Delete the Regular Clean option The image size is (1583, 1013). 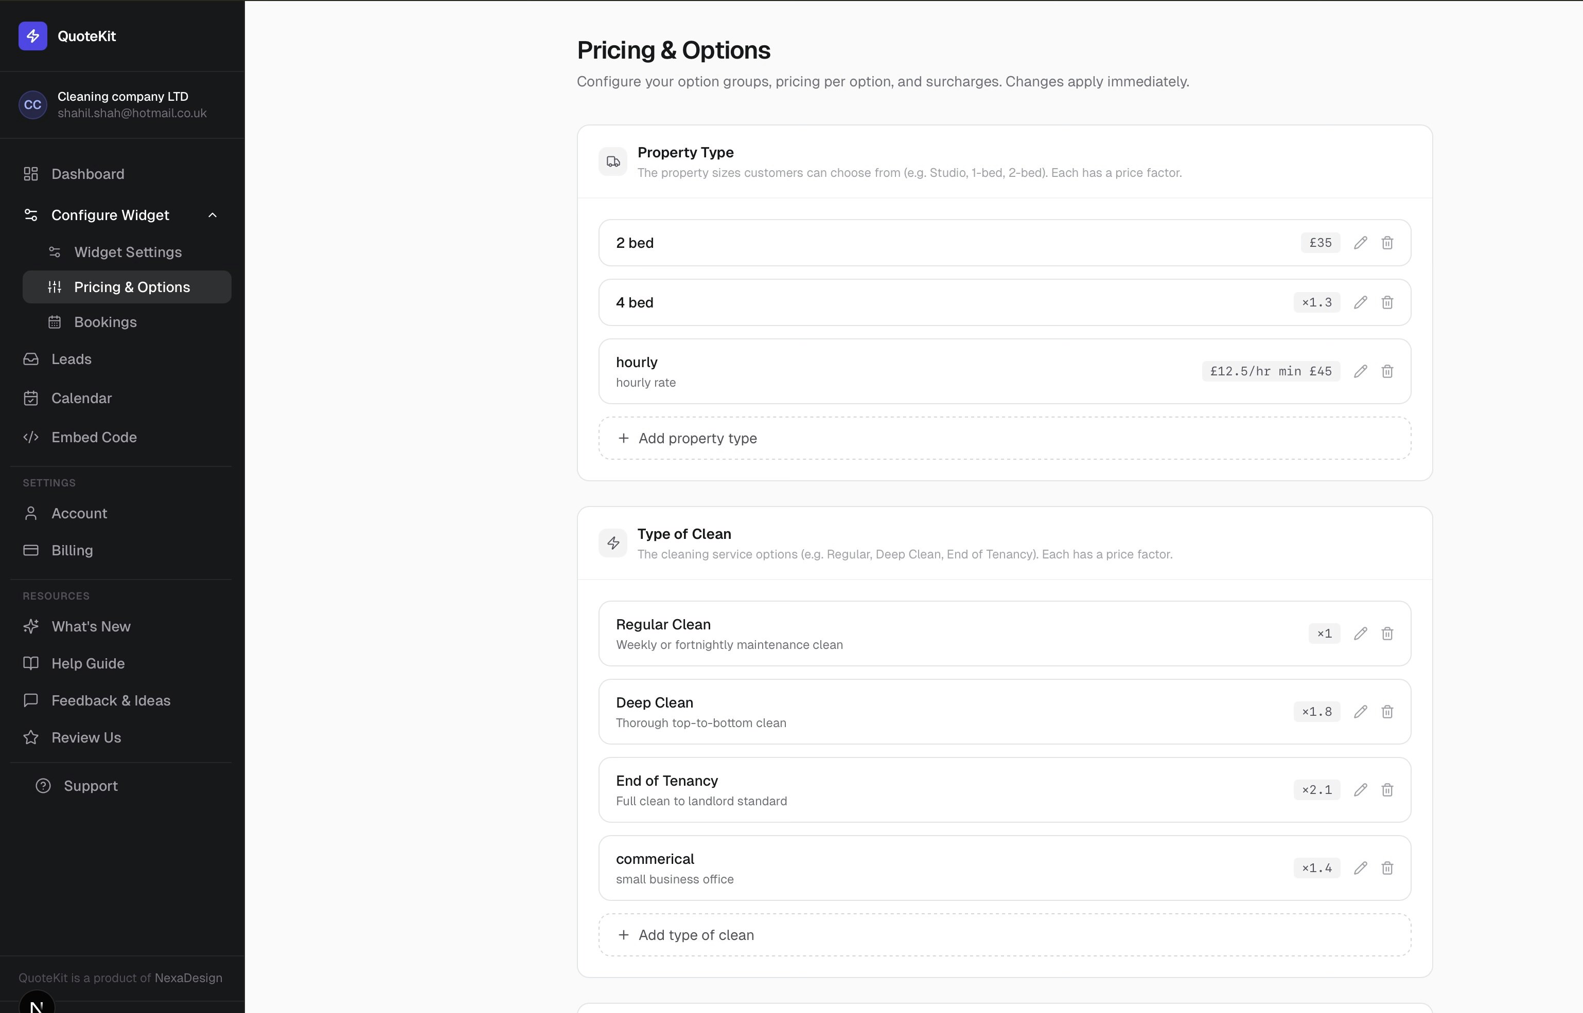pyautogui.click(x=1387, y=634)
